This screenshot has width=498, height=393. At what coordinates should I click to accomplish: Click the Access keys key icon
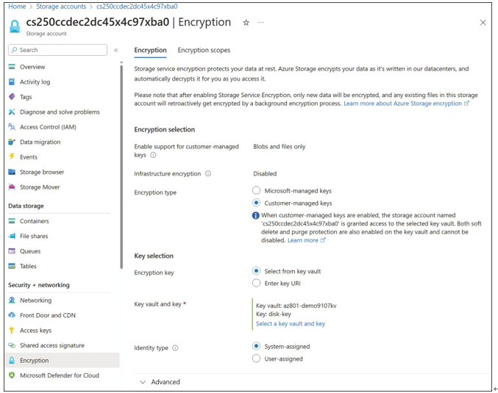[12, 331]
